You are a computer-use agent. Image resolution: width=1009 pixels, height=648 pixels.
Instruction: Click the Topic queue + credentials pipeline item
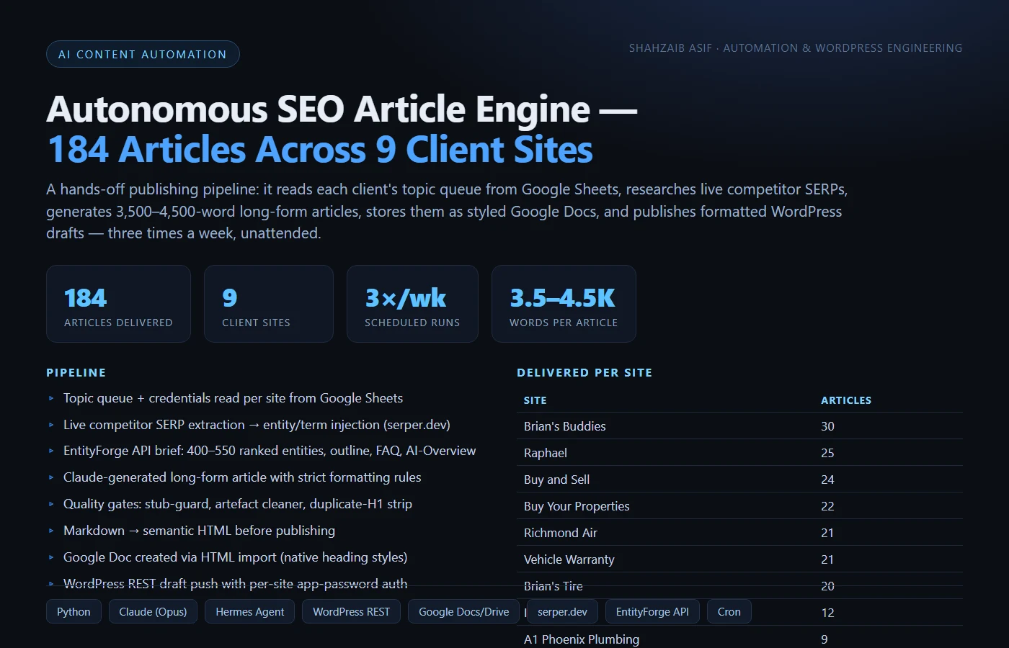233,398
